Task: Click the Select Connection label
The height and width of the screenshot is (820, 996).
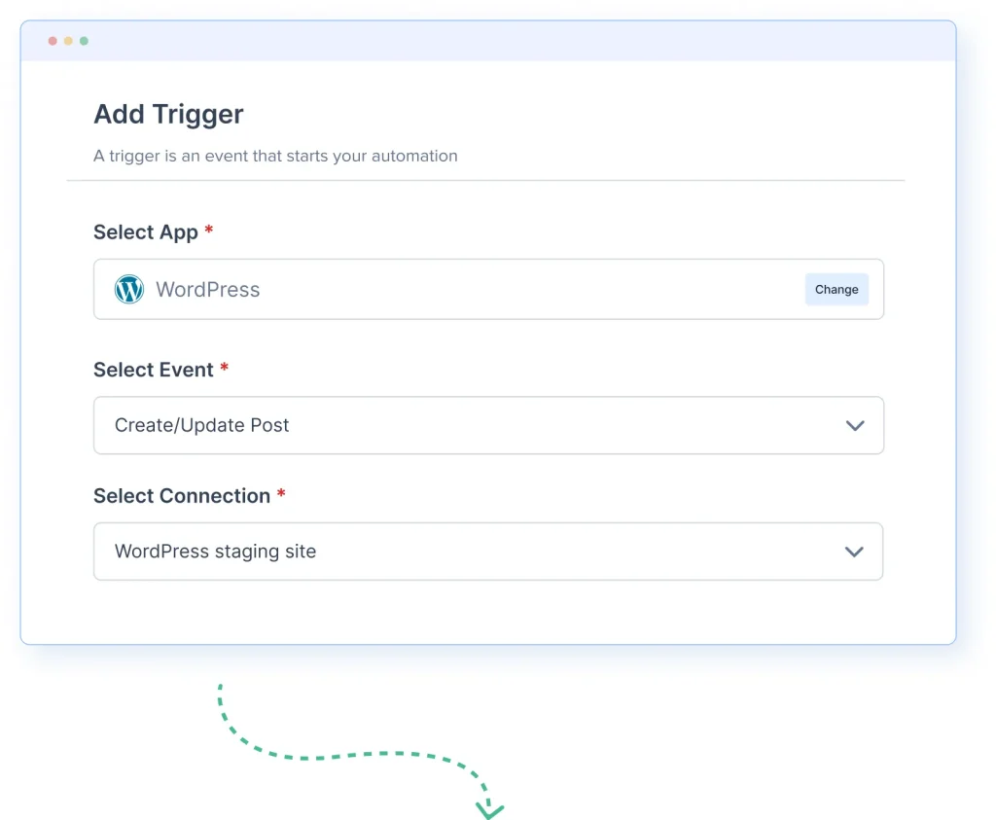Action: 182,496
